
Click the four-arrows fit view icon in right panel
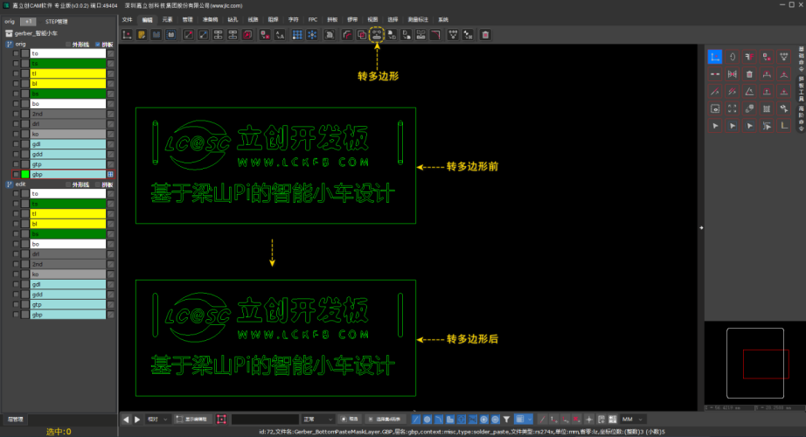[732, 108]
